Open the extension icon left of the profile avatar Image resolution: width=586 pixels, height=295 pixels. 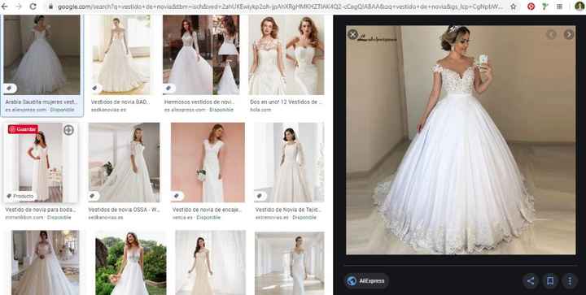pyautogui.click(x=559, y=7)
